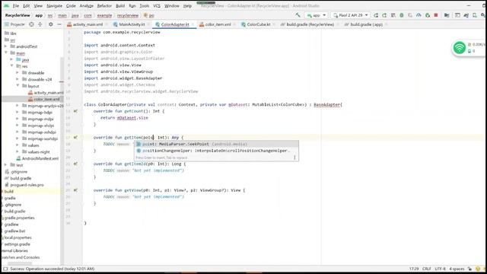487x274 pixels.
Task: Collapse the res folder
Action: pos(11,66)
